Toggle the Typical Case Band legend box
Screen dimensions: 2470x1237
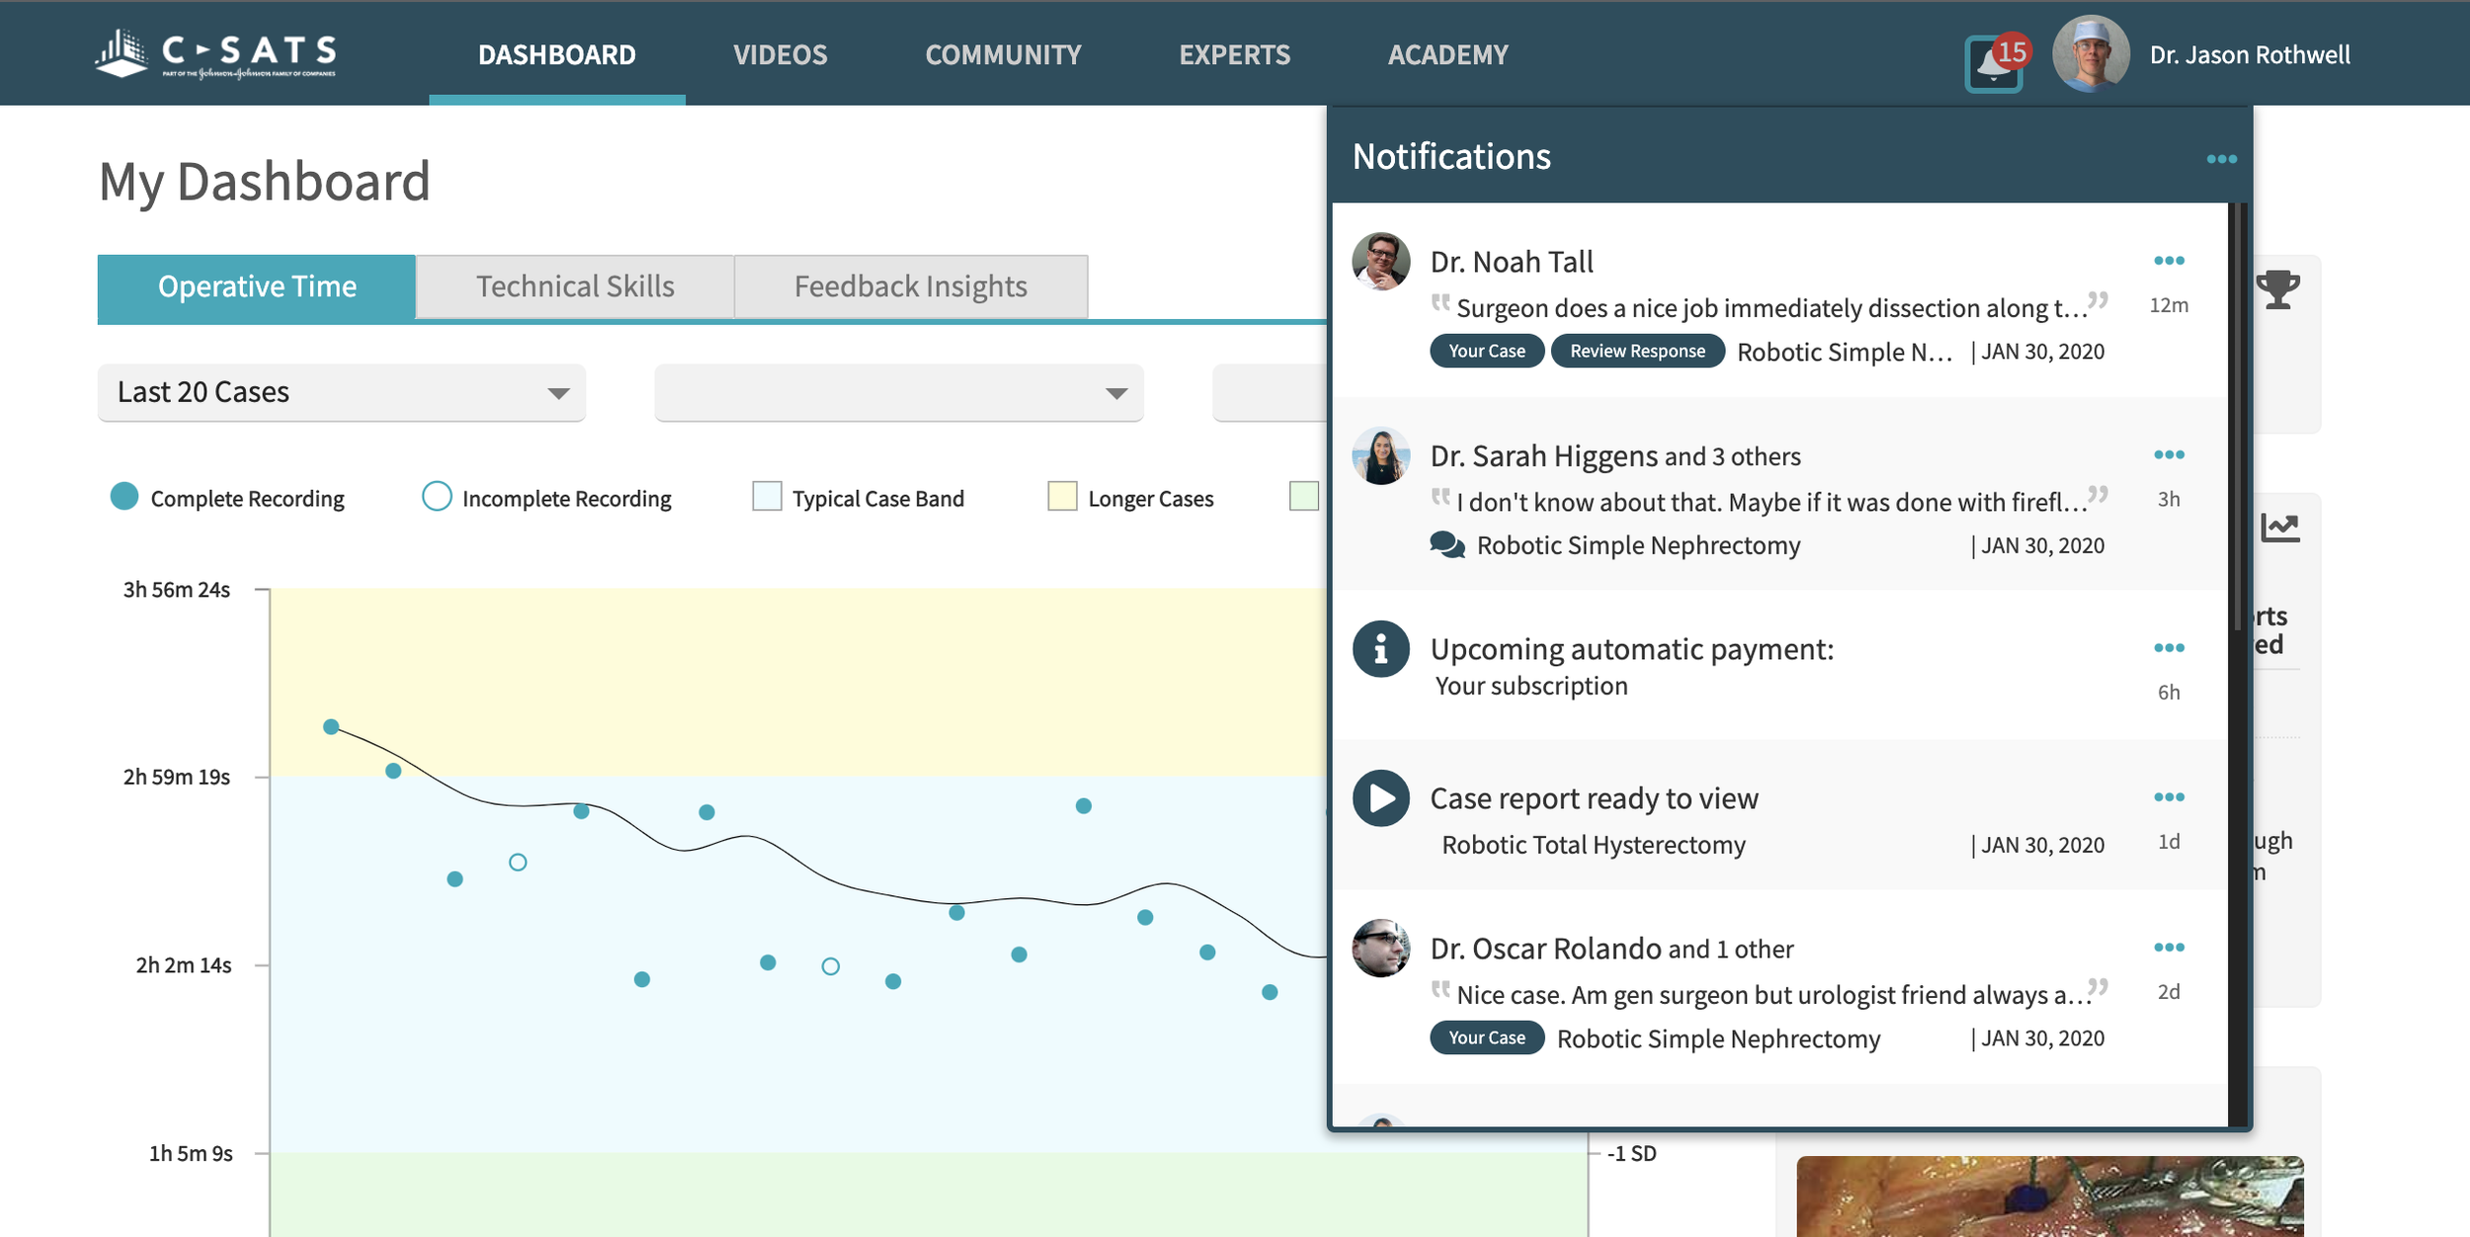(767, 497)
